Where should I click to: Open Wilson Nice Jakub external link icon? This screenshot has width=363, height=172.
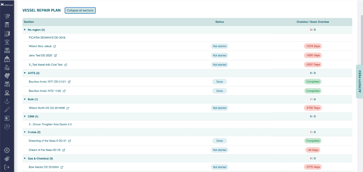(x=55, y=46)
